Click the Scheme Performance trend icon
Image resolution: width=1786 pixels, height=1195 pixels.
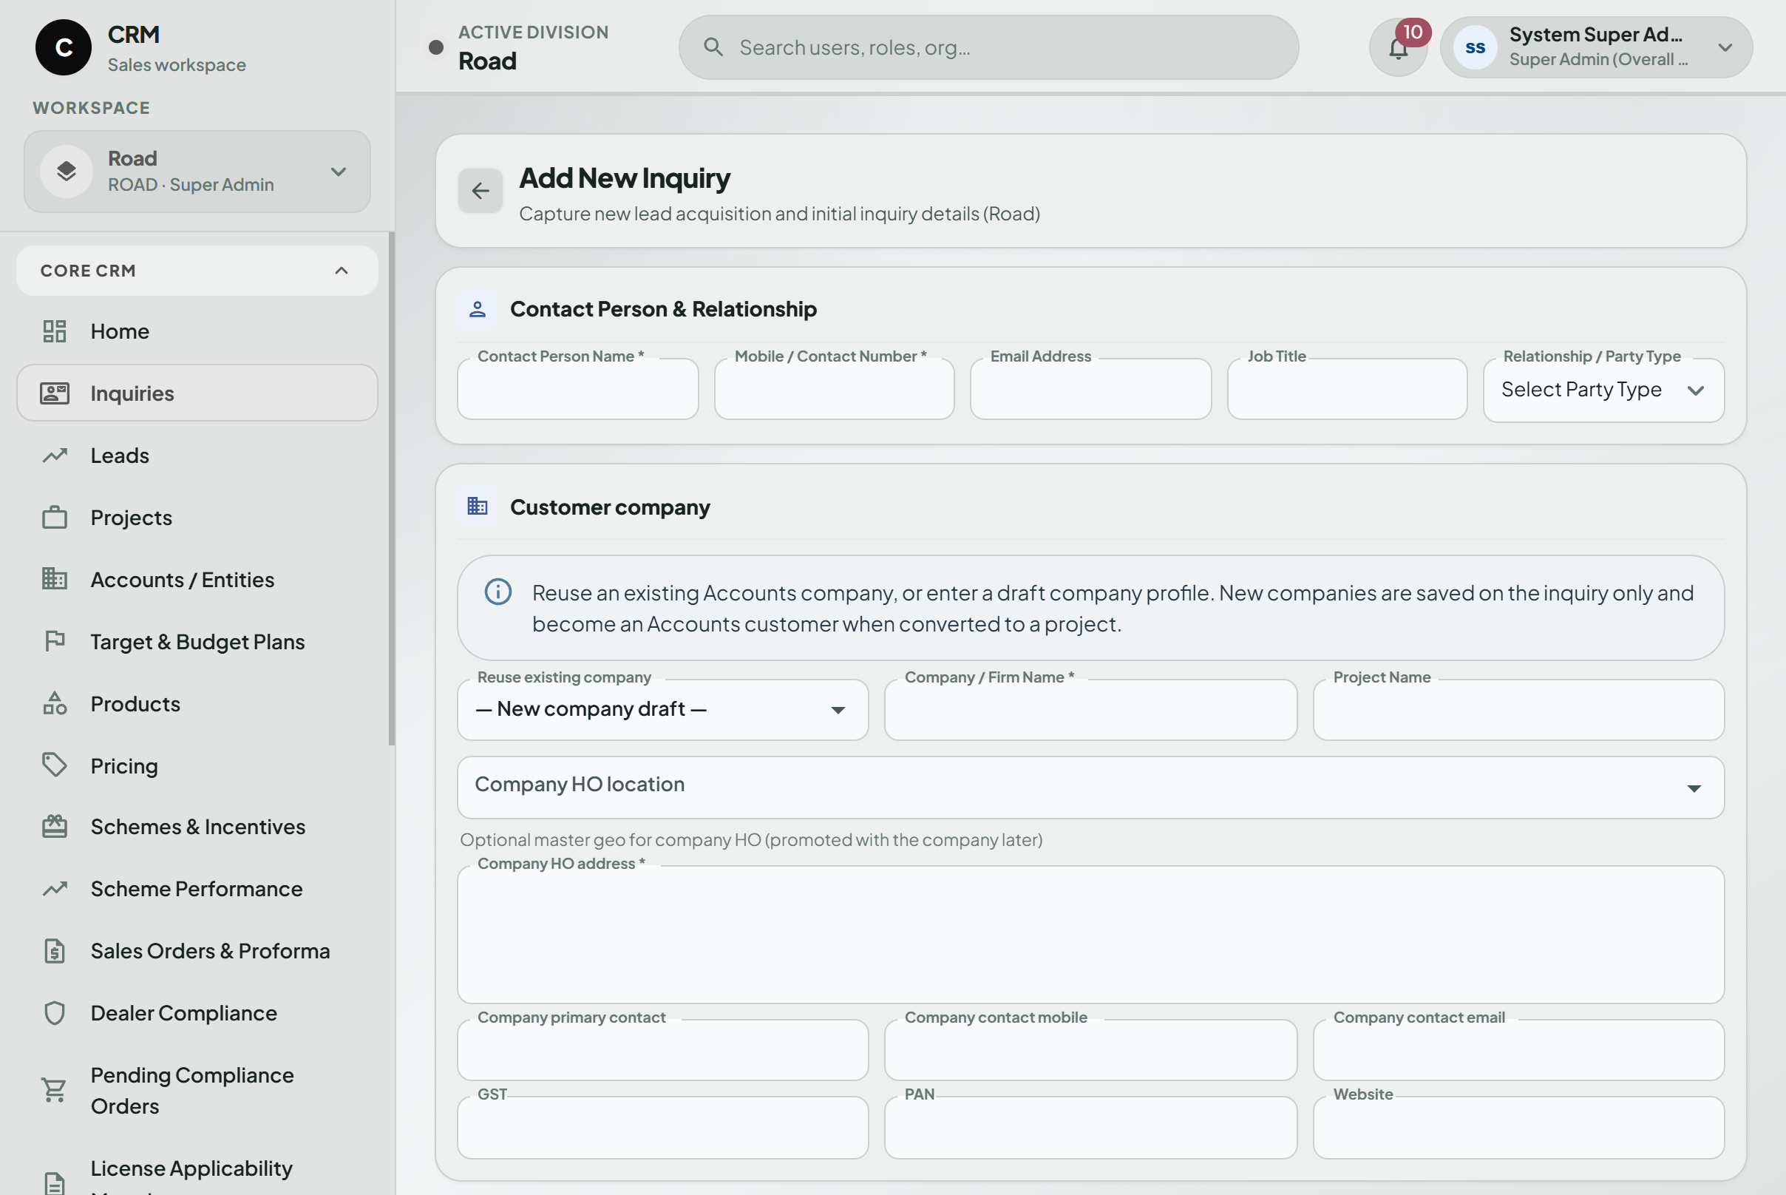[x=55, y=889]
